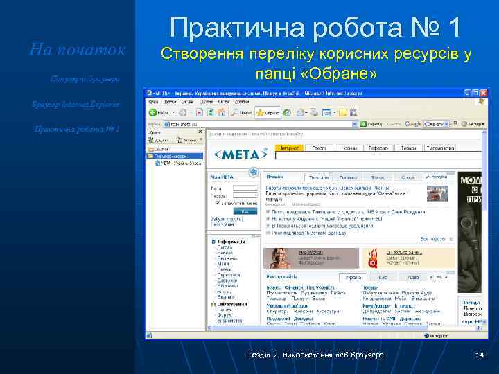Close the Обране side panel with X
Image resolution: width=499 pixels, height=374 pixels.
click(x=200, y=132)
